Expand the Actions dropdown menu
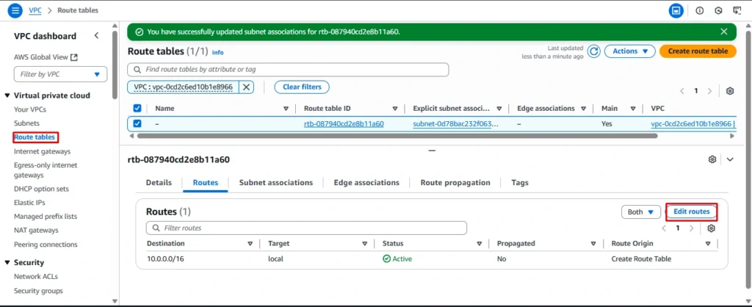The image size is (752, 307). pos(633,51)
